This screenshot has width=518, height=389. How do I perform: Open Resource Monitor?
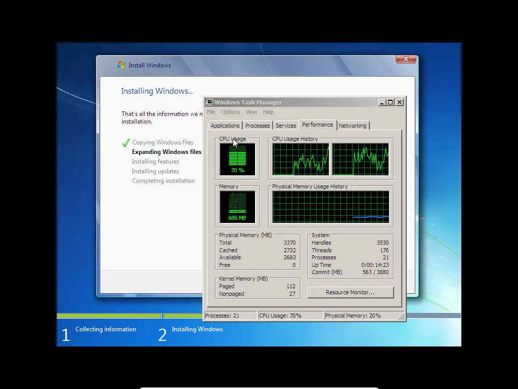pyautogui.click(x=350, y=292)
